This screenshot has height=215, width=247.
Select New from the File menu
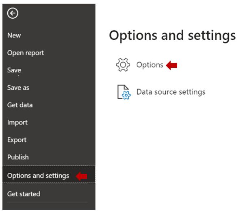pos(14,35)
